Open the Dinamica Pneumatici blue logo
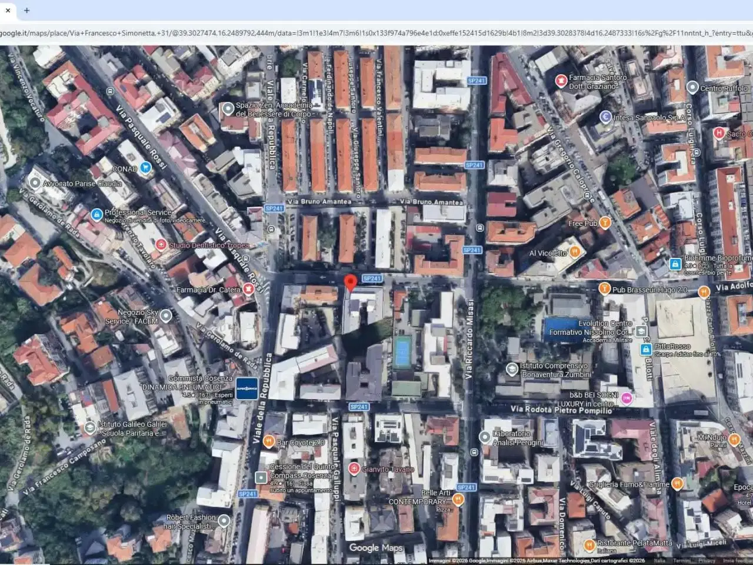The width and height of the screenshot is (753, 565). (246, 388)
